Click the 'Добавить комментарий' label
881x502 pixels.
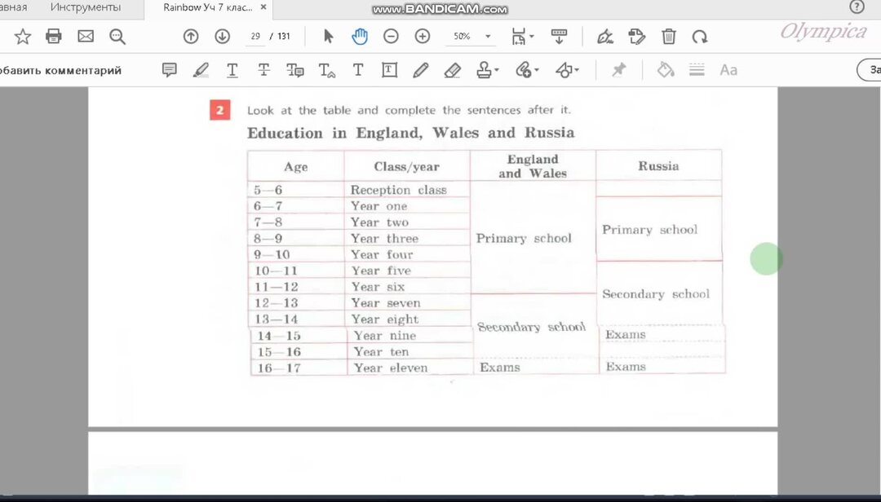[60, 71]
